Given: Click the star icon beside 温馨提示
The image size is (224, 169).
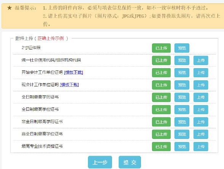Looking at the screenshot, I should tap(10, 8).
